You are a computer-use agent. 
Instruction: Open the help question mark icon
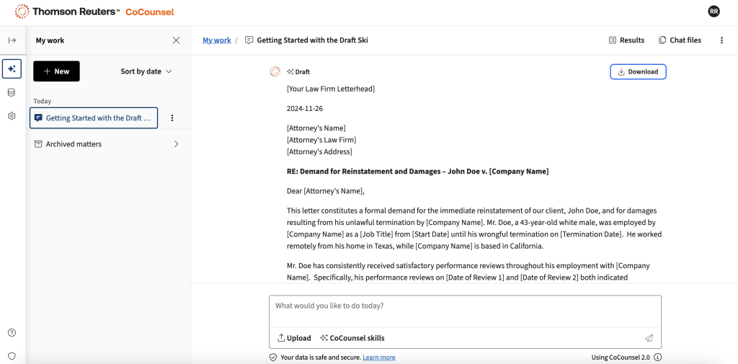point(12,333)
